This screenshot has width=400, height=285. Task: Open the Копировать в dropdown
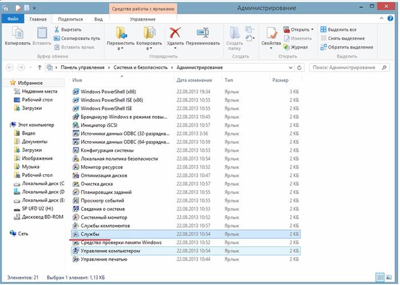pyautogui.click(x=149, y=38)
